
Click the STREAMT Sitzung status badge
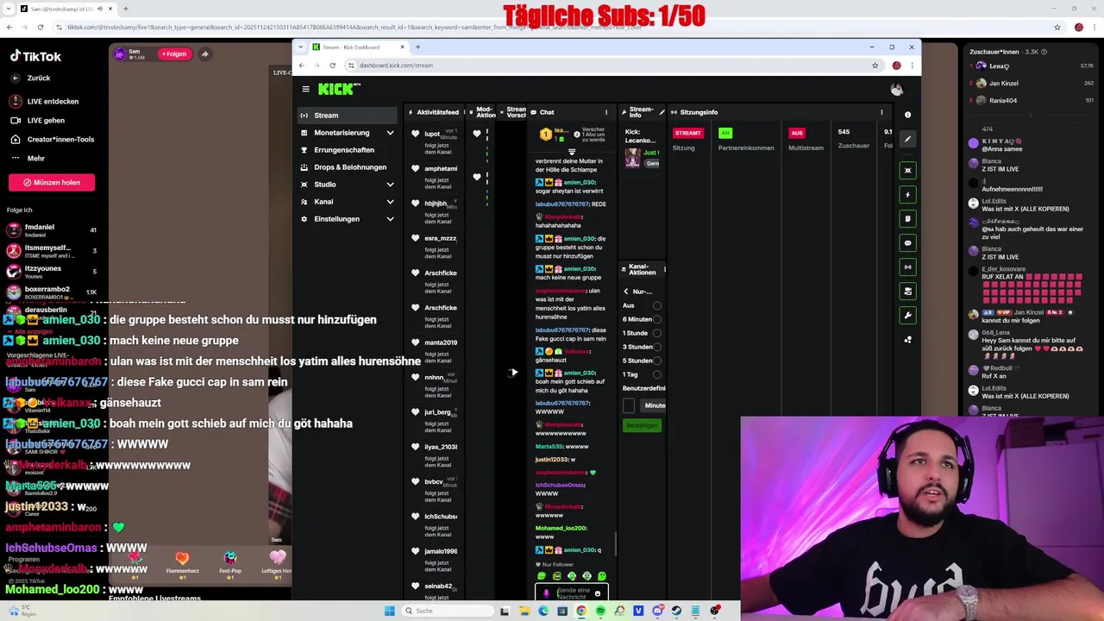[687, 133]
